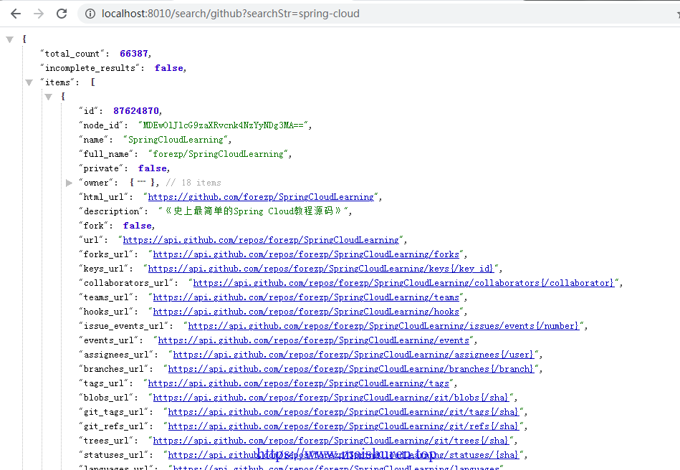Image resolution: width=680 pixels, height=470 pixels.
Task: Click the "full_name" key
Action: pos(106,154)
